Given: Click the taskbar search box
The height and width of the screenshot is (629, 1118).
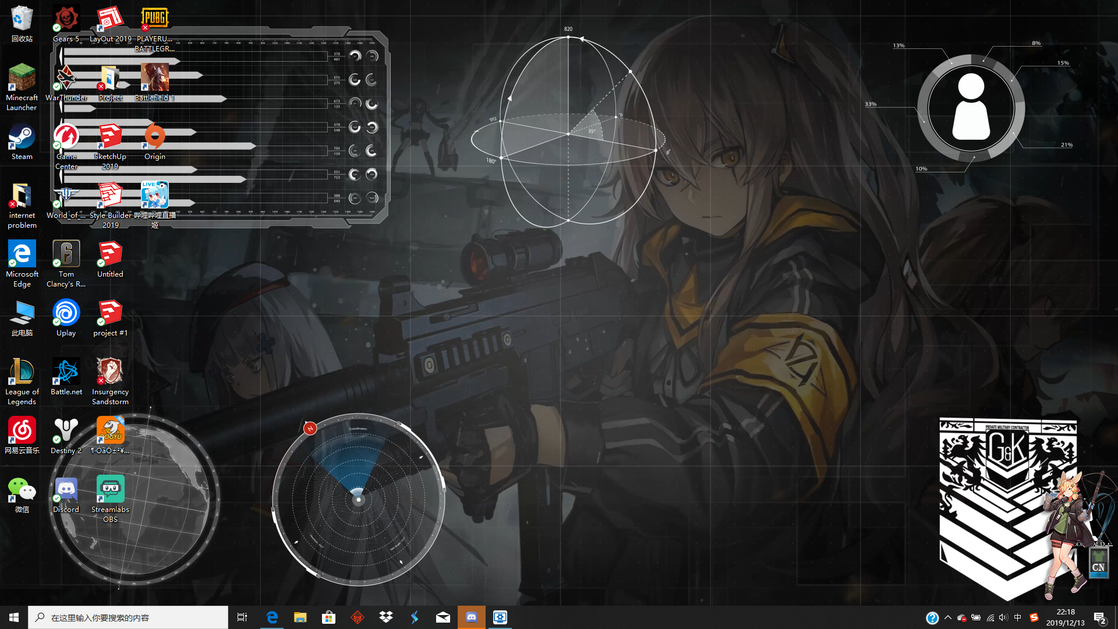Looking at the screenshot, I should pos(128,617).
